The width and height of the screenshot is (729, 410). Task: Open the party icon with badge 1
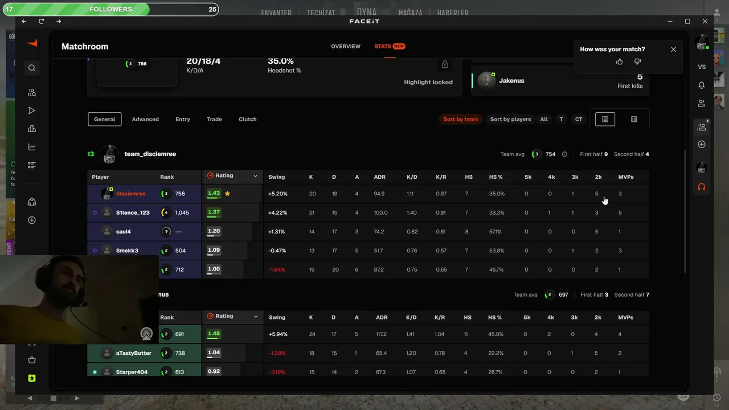702,127
